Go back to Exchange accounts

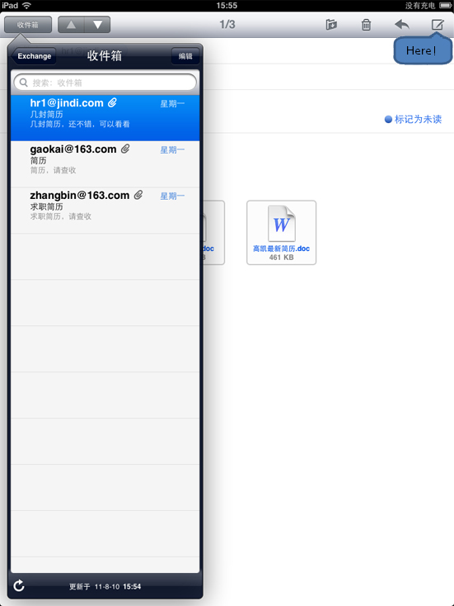(x=34, y=56)
